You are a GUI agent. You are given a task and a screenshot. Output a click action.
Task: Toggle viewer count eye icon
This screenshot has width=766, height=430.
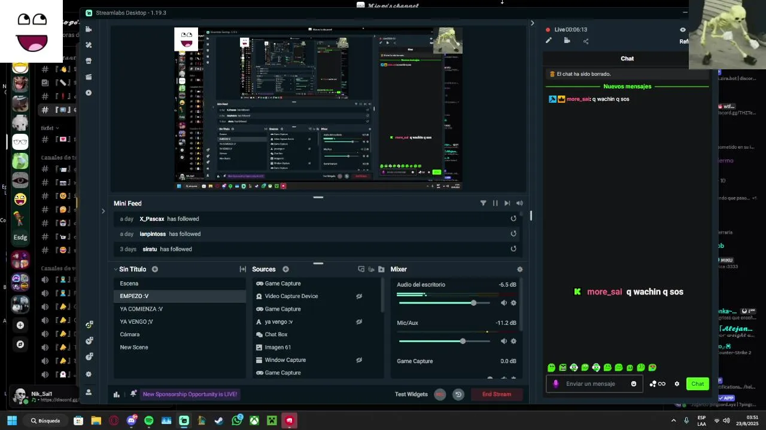[x=683, y=29]
